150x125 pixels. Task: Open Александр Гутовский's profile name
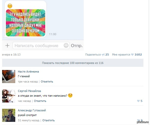(32, 110)
